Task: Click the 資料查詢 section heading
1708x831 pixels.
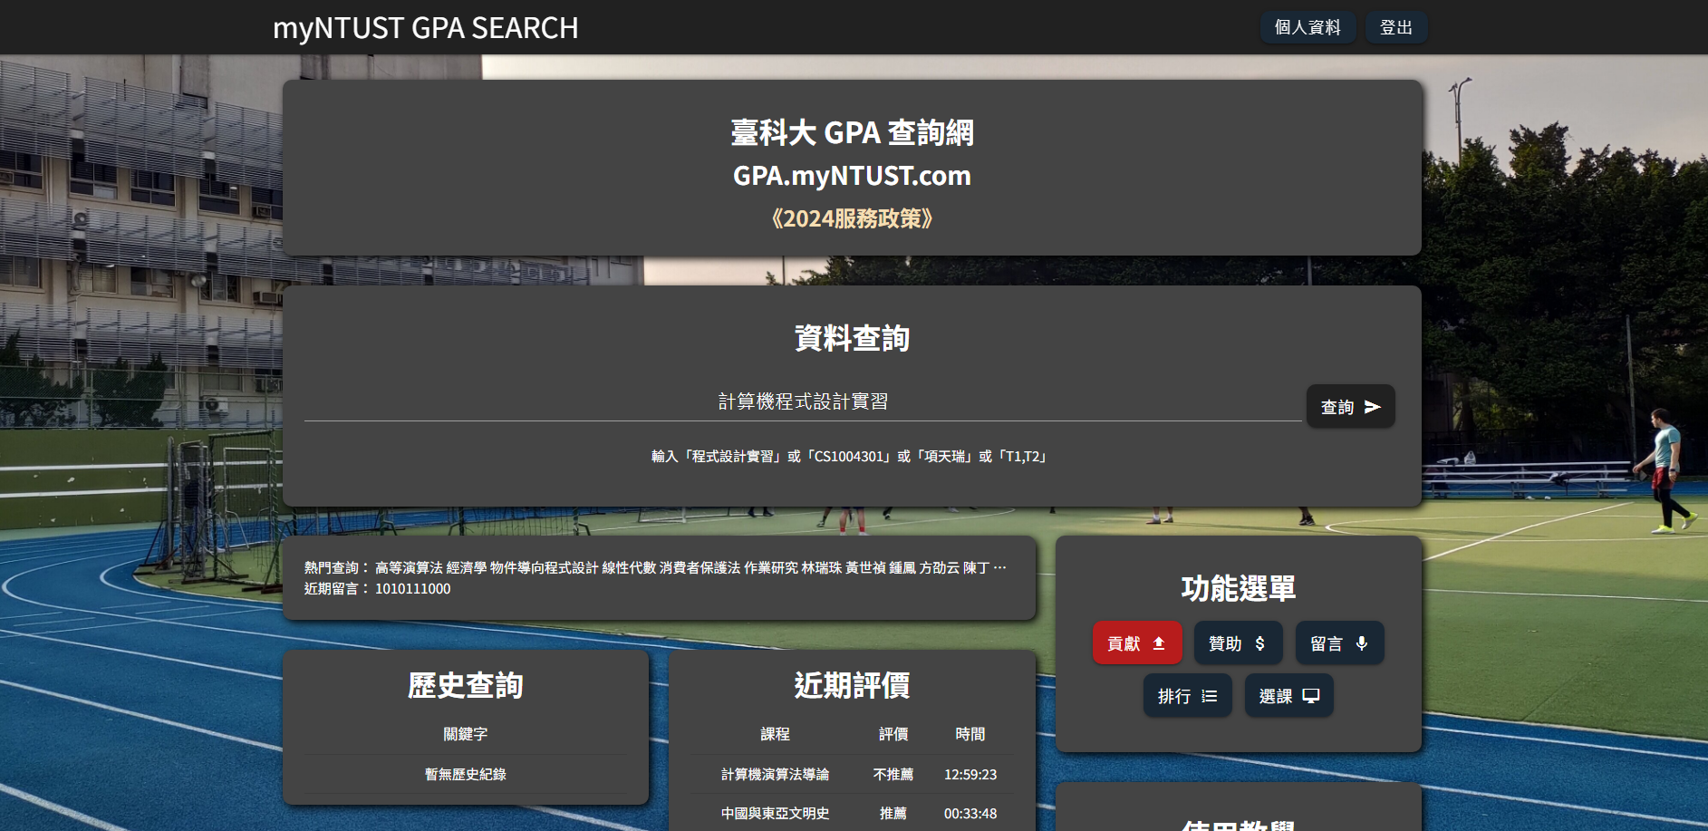Action: pos(852,338)
